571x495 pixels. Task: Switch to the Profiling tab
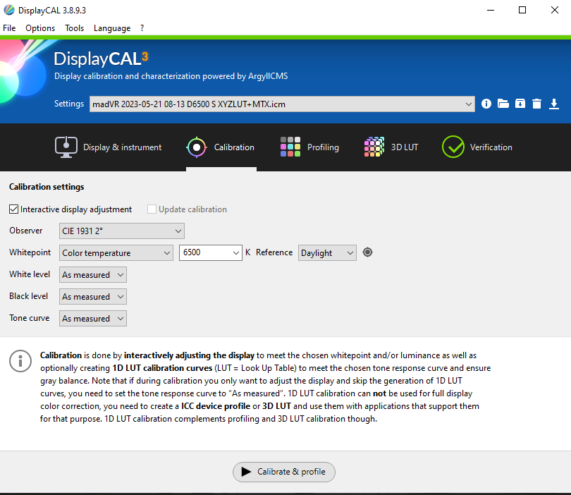click(x=309, y=147)
